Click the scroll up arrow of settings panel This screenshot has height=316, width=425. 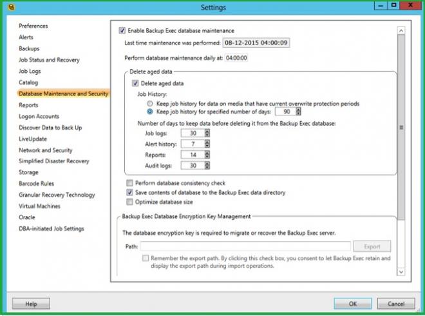[x=401, y=31]
